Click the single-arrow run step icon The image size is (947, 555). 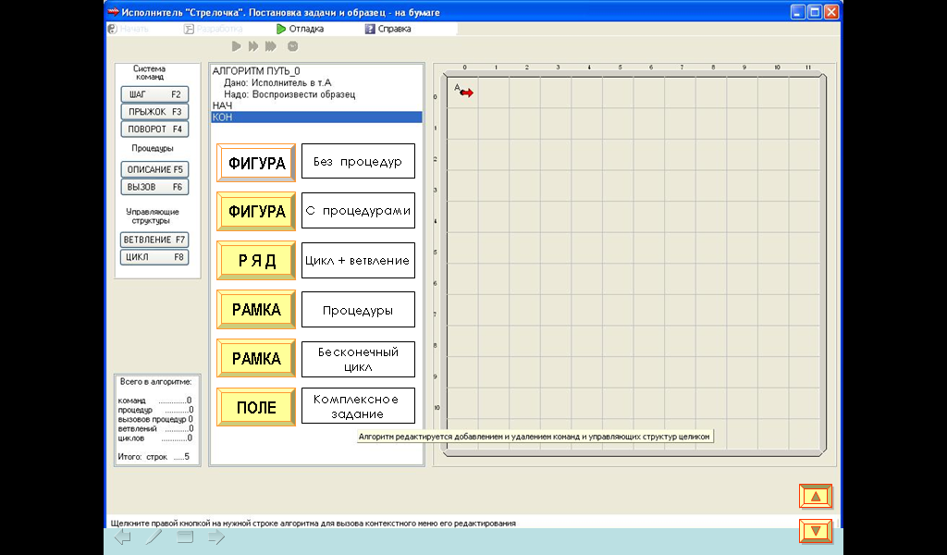236,46
